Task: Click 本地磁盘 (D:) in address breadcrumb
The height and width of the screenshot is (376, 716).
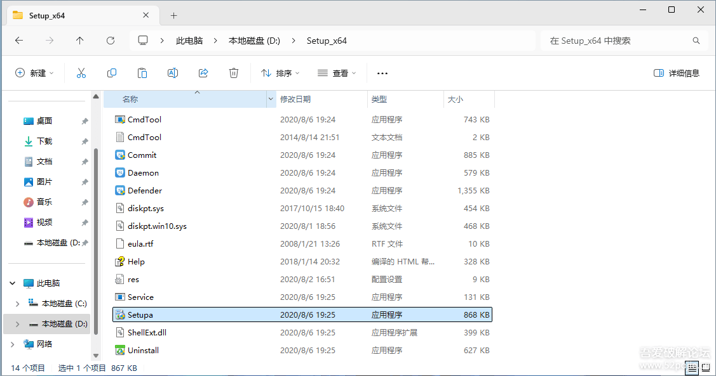Action: 254,41
